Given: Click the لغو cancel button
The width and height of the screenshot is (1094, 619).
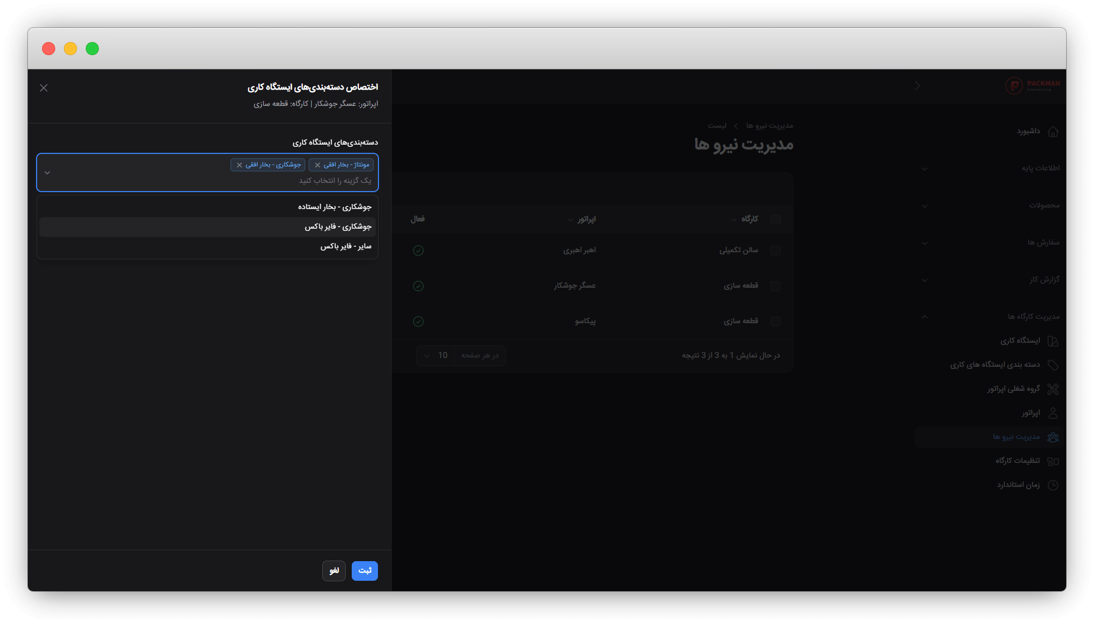Looking at the screenshot, I should coord(334,570).
